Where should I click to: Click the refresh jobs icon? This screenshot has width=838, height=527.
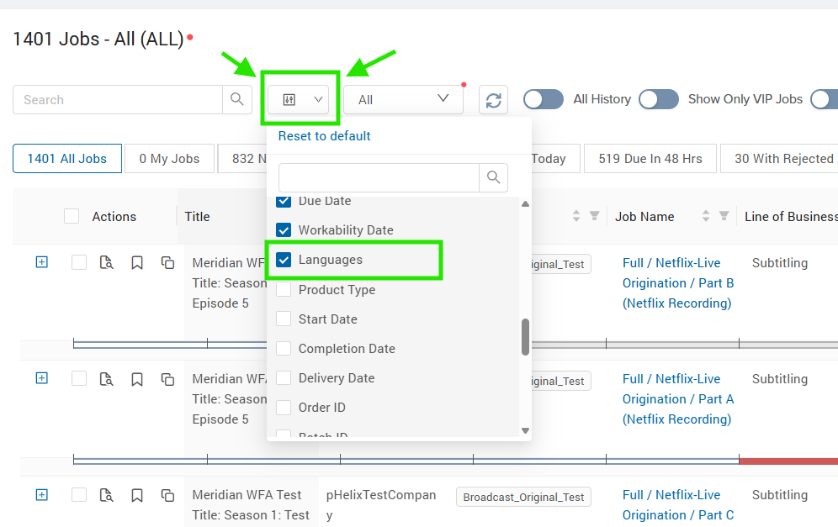click(x=493, y=100)
